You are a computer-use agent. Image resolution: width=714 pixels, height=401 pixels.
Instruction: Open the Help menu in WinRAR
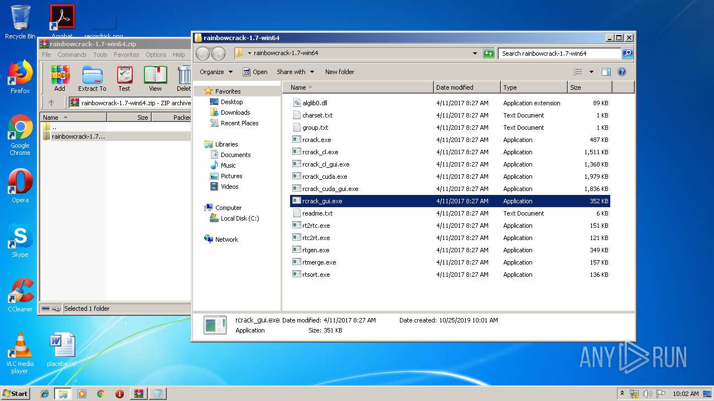178,55
